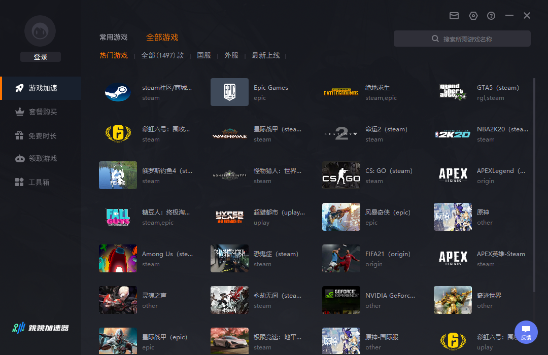Open 工具箱 in the sidebar
This screenshot has height=355, width=548.
click(x=39, y=182)
